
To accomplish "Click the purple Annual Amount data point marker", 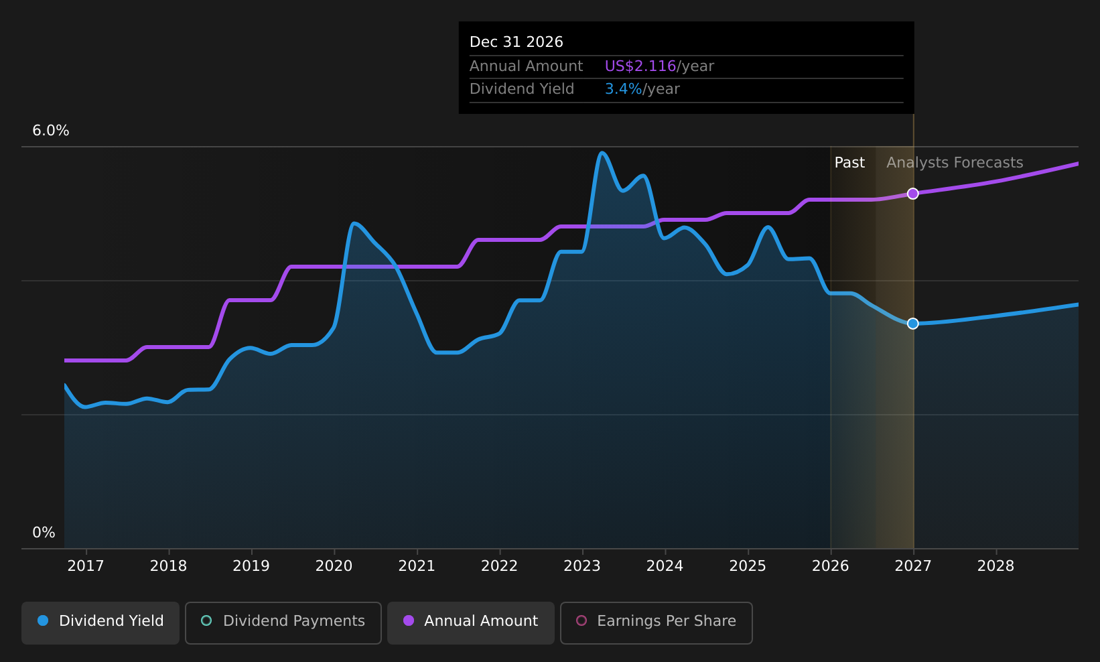I will (912, 194).
